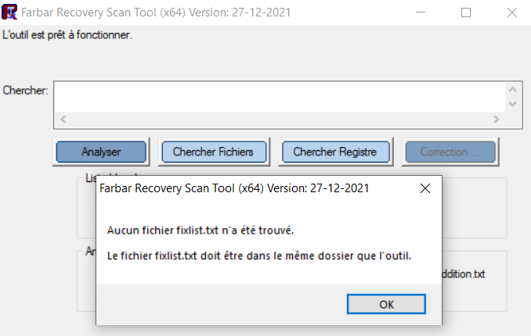Click the search box scroll-left arrow
This screenshot has width=531, height=336.
[x=63, y=120]
